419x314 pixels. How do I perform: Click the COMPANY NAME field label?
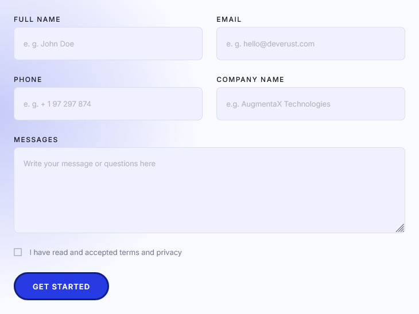coord(250,80)
